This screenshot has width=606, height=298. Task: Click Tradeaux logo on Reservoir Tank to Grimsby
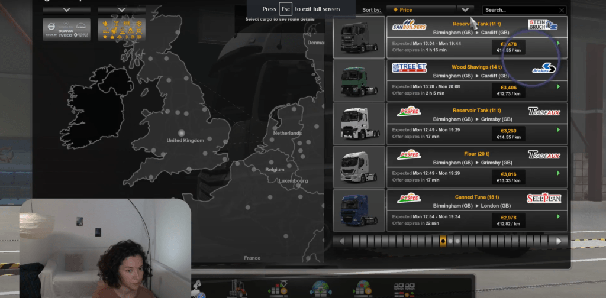pos(544,112)
